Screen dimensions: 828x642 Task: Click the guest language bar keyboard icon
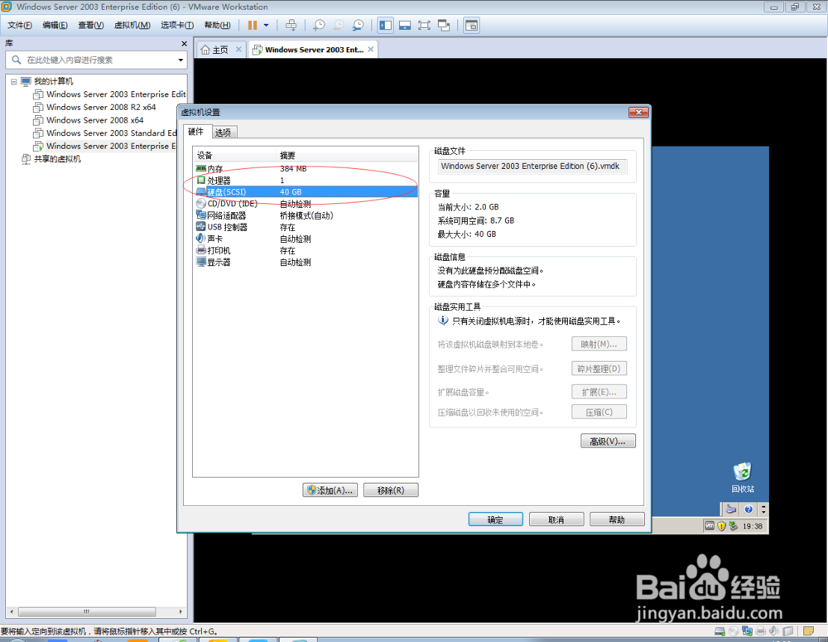[731, 509]
